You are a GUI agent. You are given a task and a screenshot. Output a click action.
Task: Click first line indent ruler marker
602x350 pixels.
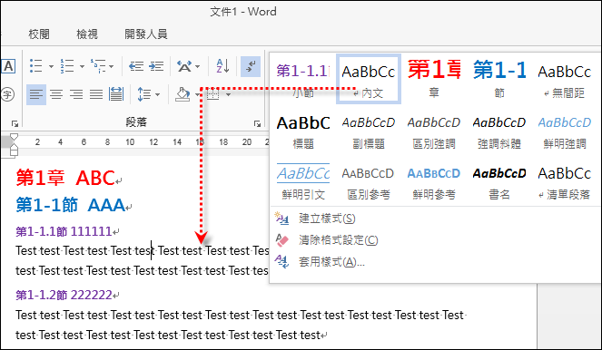click(x=14, y=137)
